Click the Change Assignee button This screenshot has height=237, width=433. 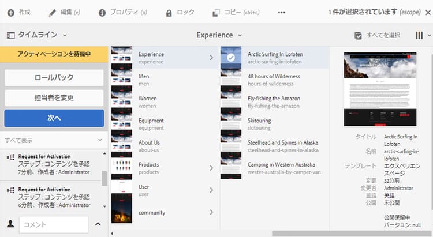pyautogui.click(x=54, y=97)
